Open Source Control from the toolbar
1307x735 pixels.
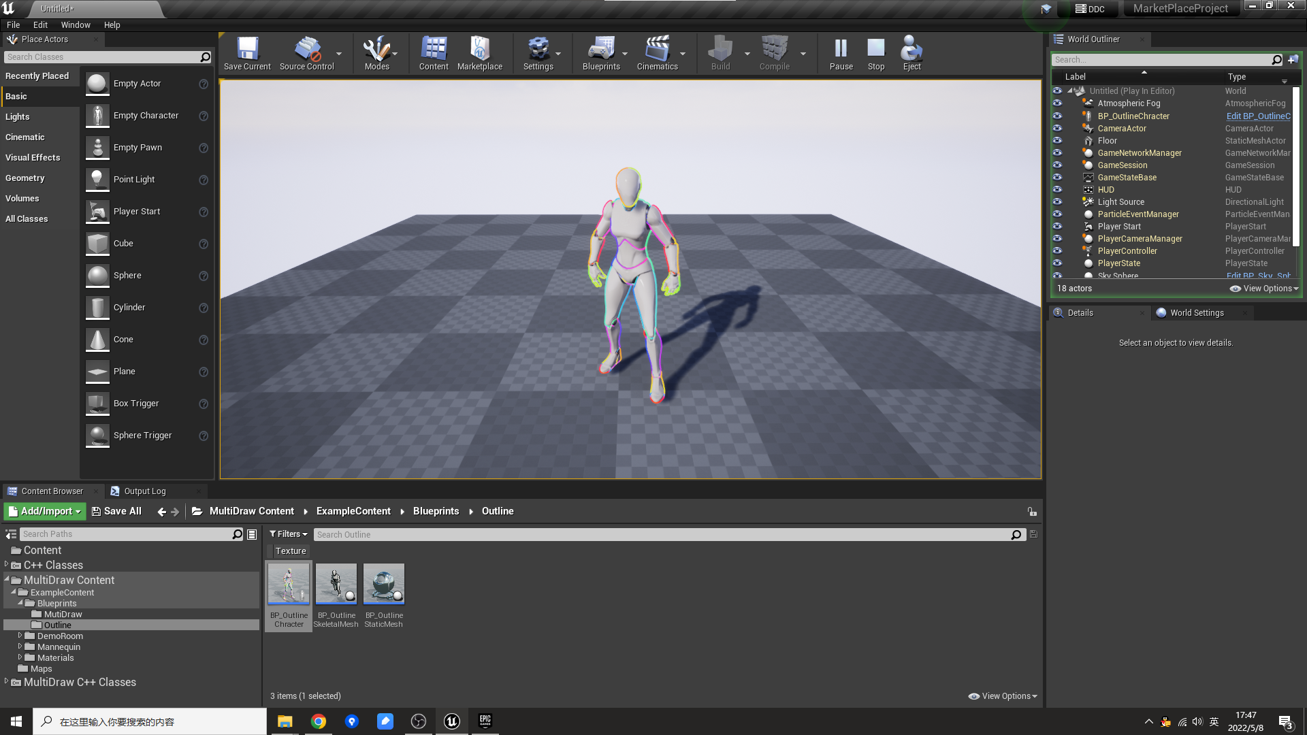point(307,52)
